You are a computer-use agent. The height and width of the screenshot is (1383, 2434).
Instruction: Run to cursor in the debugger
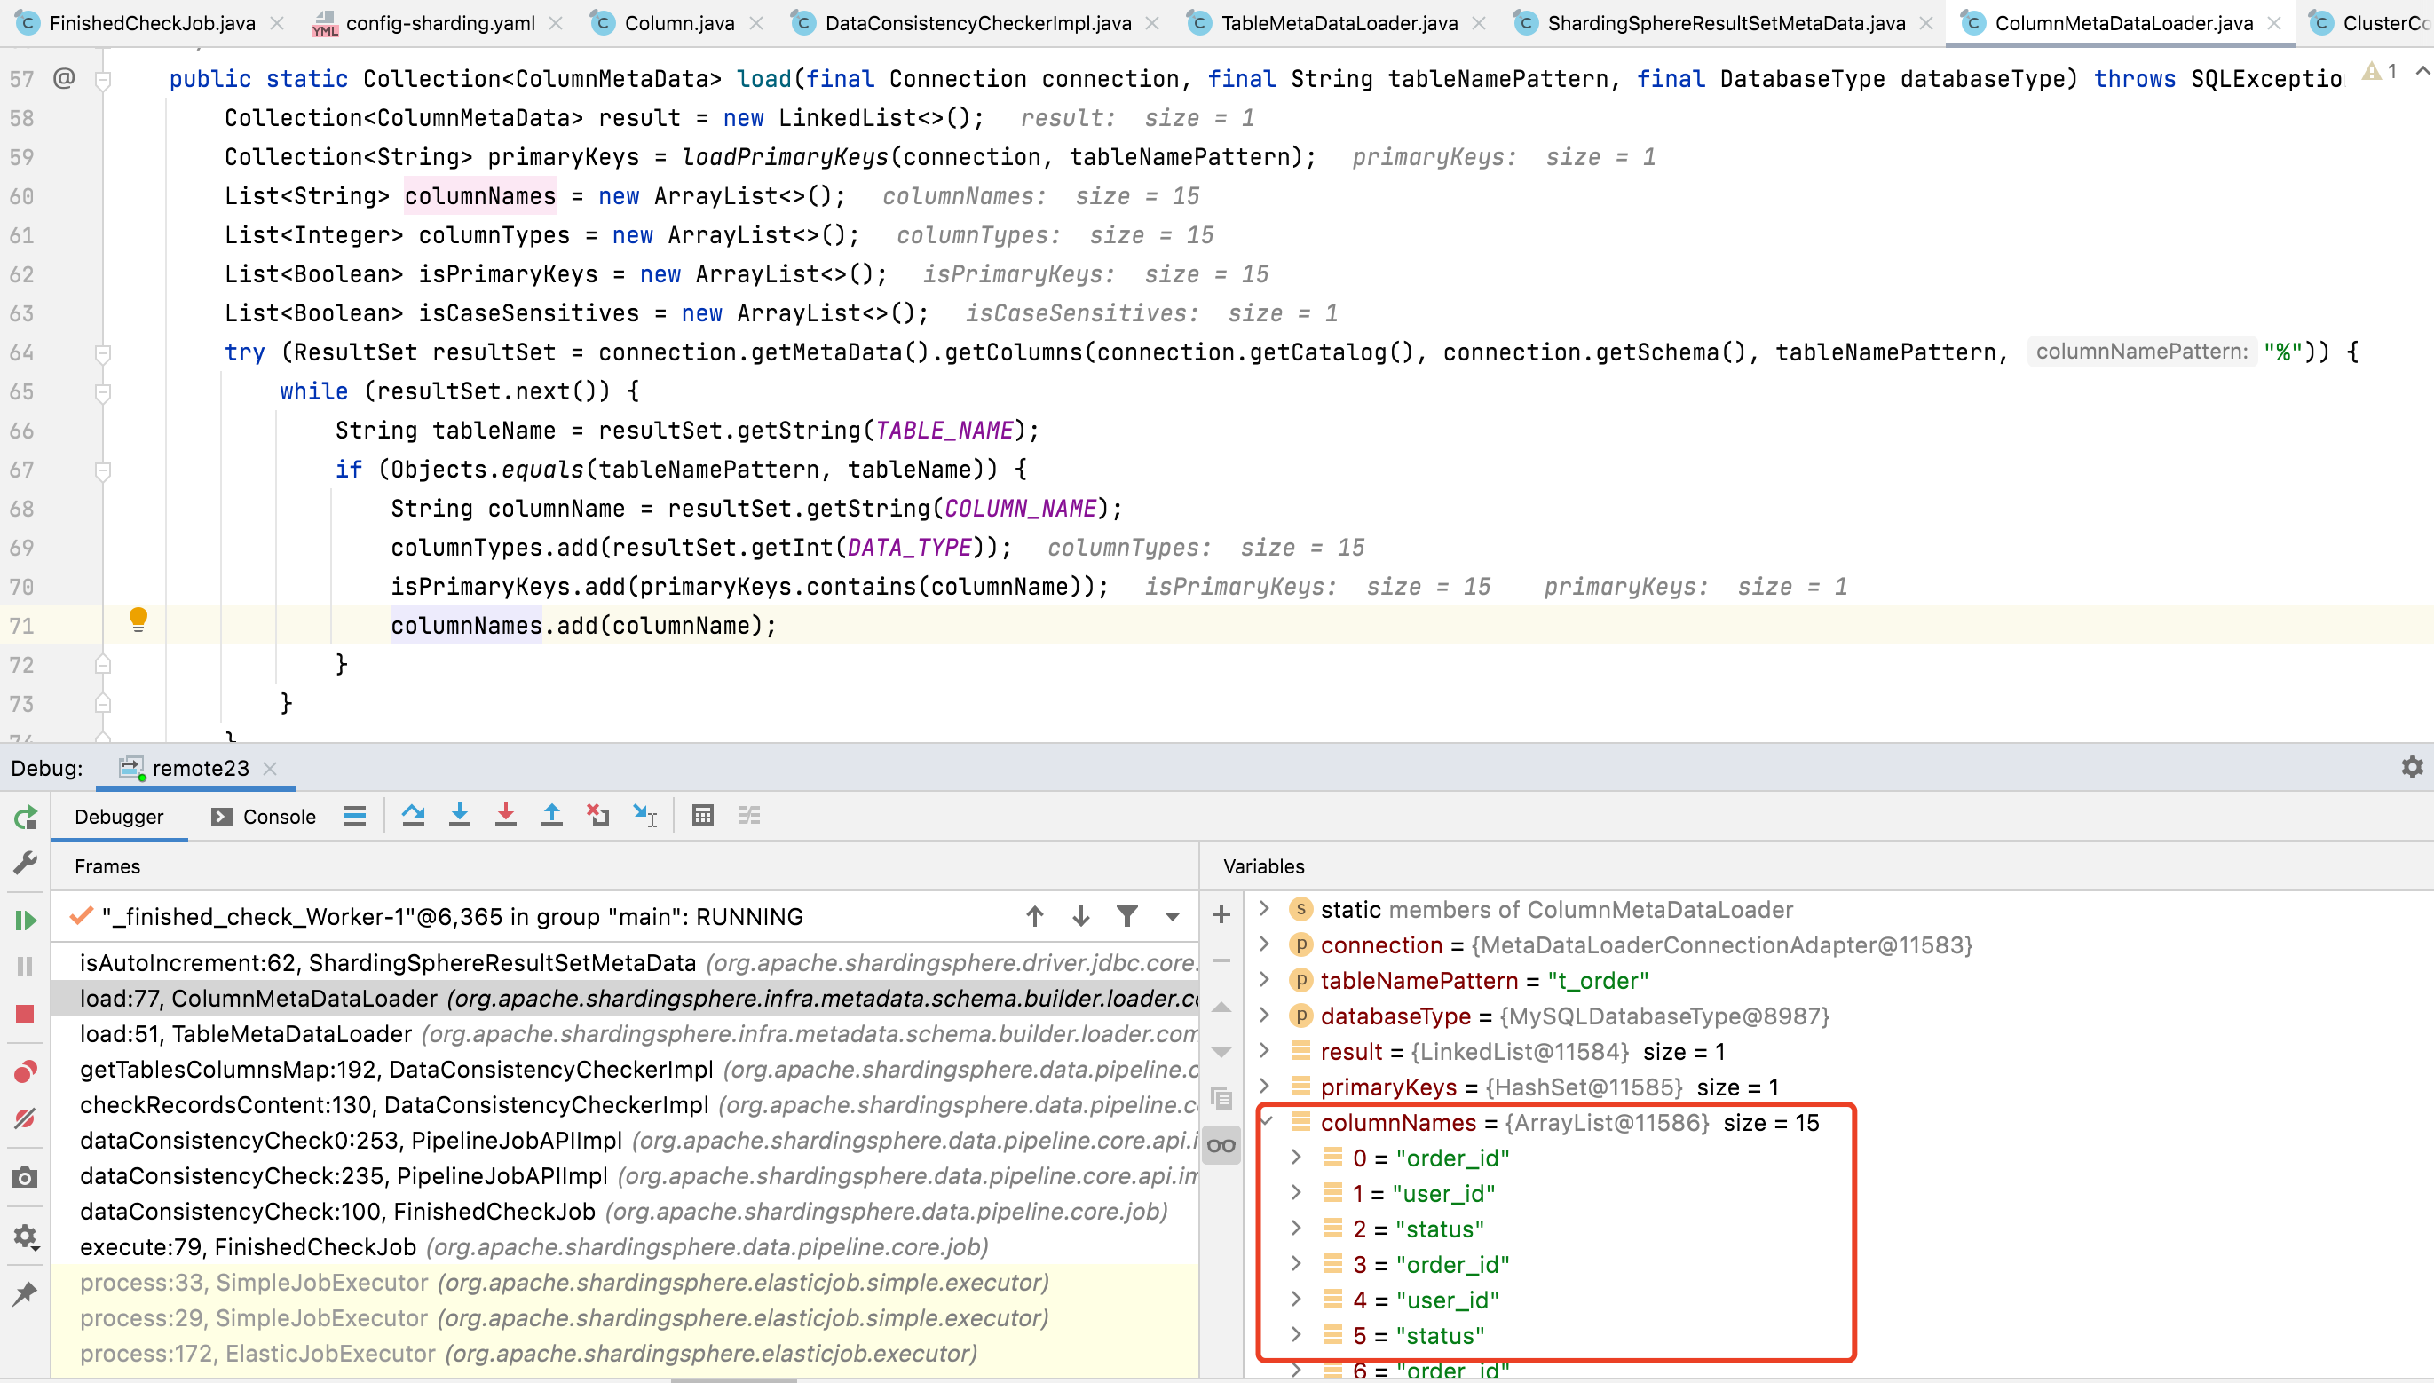click(644, 815)
